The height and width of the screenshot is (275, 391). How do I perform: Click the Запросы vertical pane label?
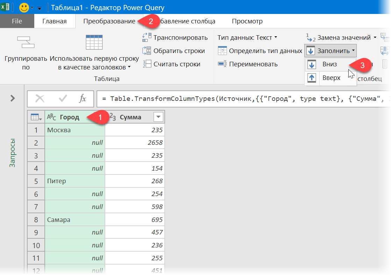[x=12, y=153]
